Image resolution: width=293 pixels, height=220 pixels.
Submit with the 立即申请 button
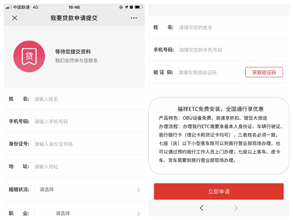219,191
